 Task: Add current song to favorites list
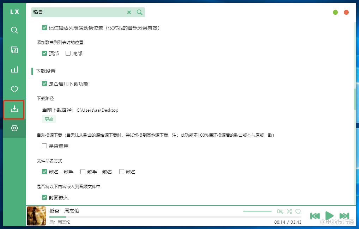point(298,211)
